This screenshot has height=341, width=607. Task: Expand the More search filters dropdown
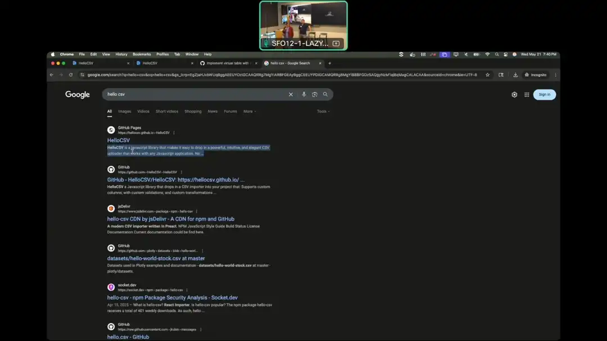[250, 112]
